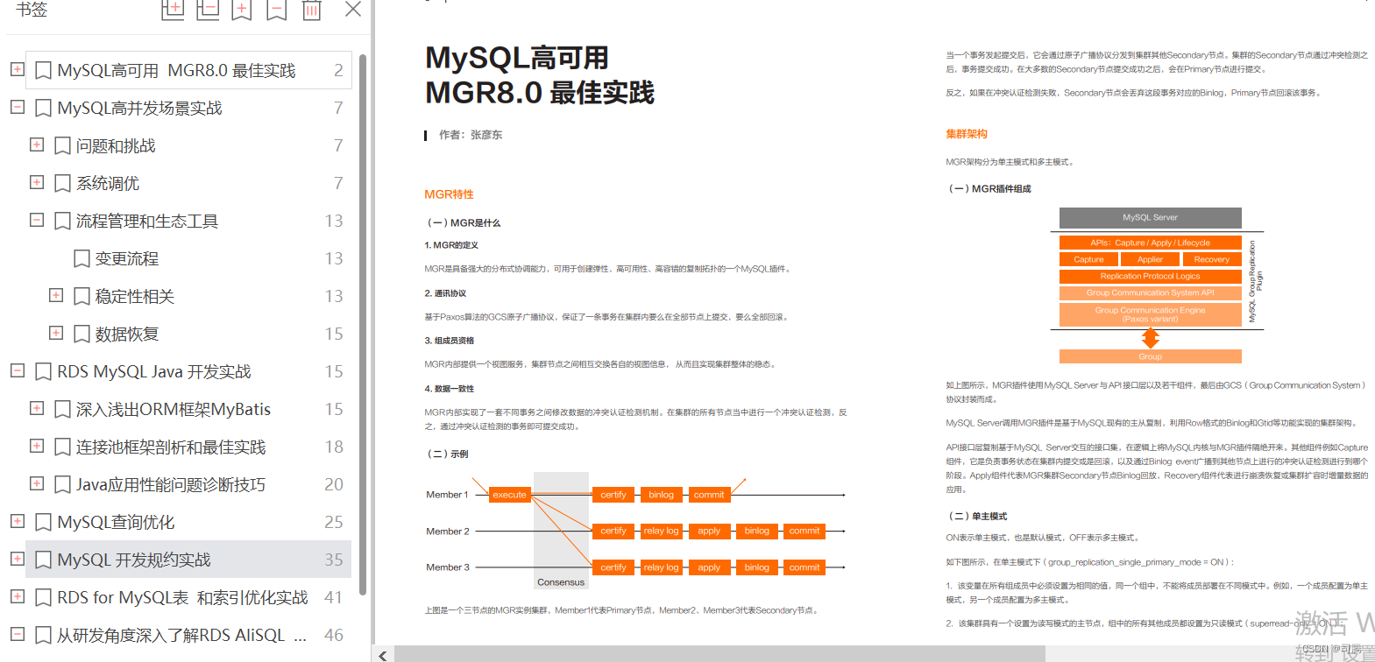Click the （一）MGR是什么 subheading
1375x662 pixels.
point(463,223)
